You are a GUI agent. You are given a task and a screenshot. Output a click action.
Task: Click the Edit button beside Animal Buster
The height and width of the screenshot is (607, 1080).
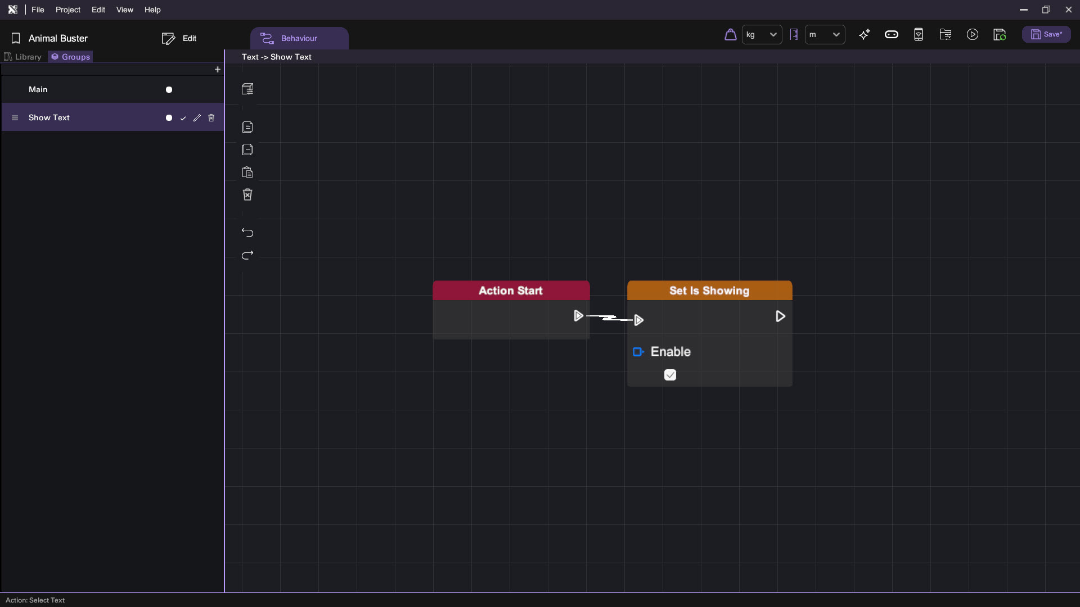pyautogui.click(x=179, y=38)
